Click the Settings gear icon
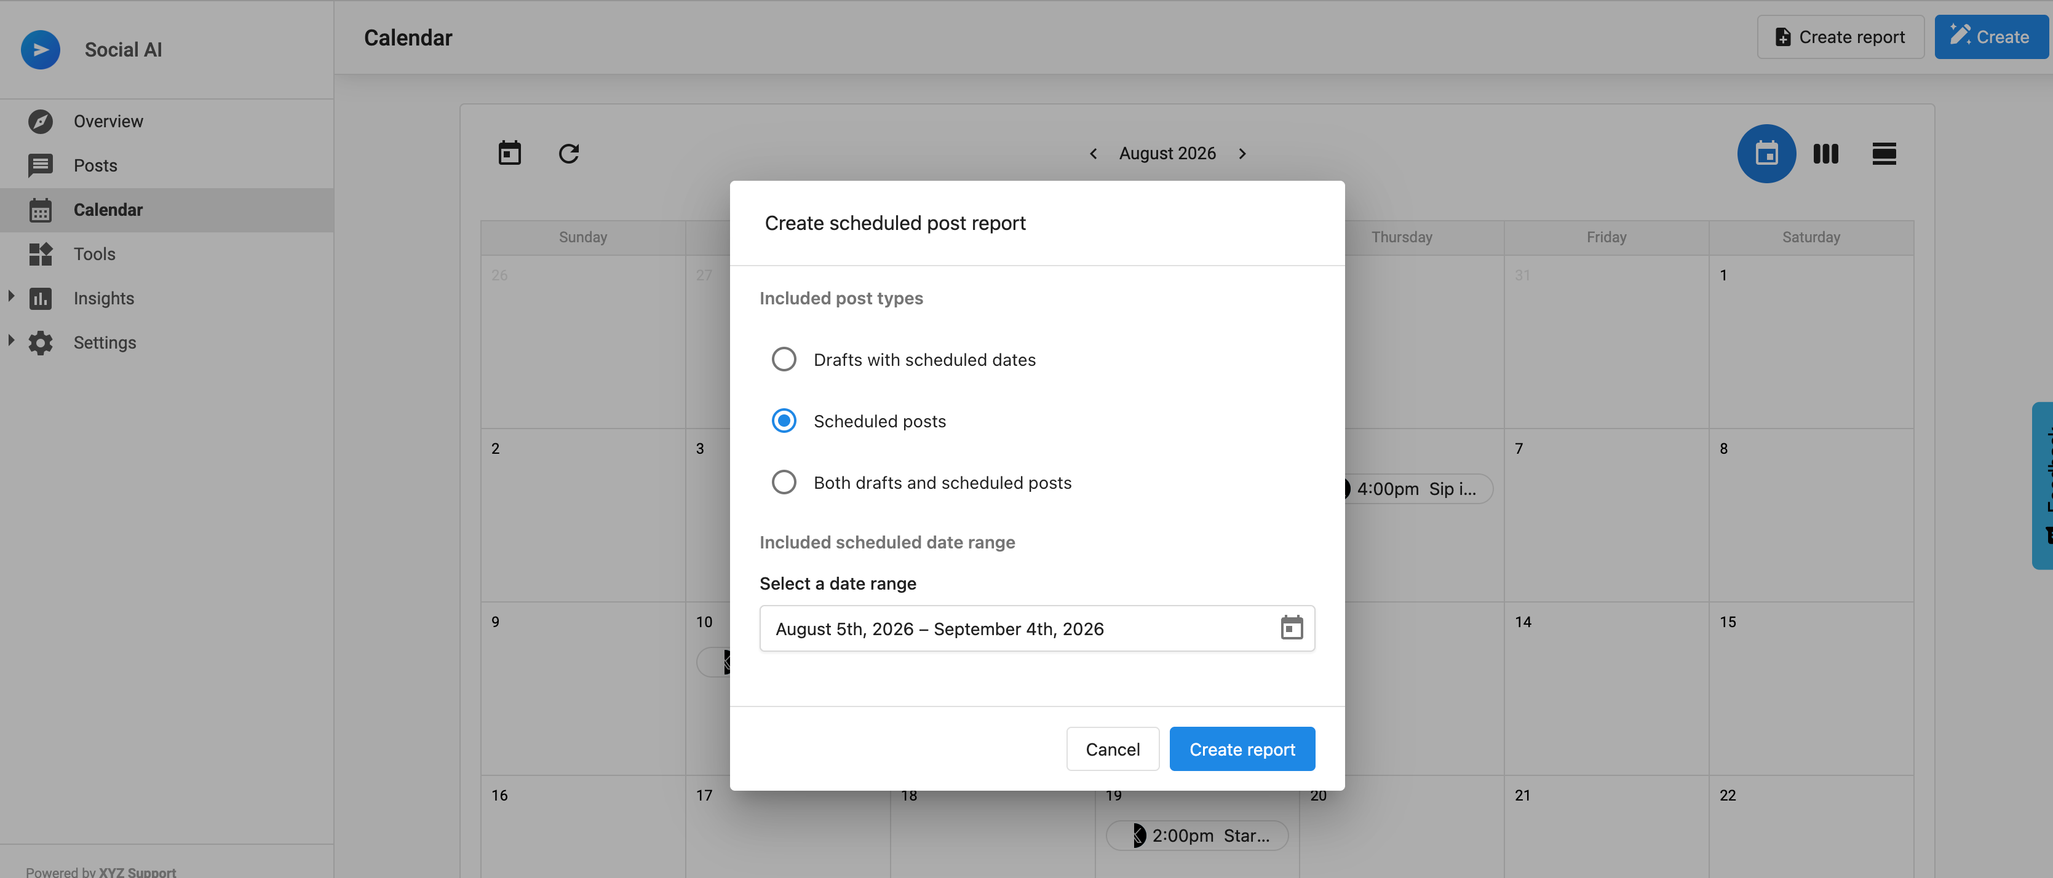This screenshot has width=2053, height=878. coord(40,342)
